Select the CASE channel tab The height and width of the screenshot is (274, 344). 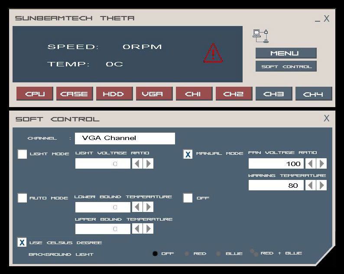pyautogui.click(x=75, y=94)
